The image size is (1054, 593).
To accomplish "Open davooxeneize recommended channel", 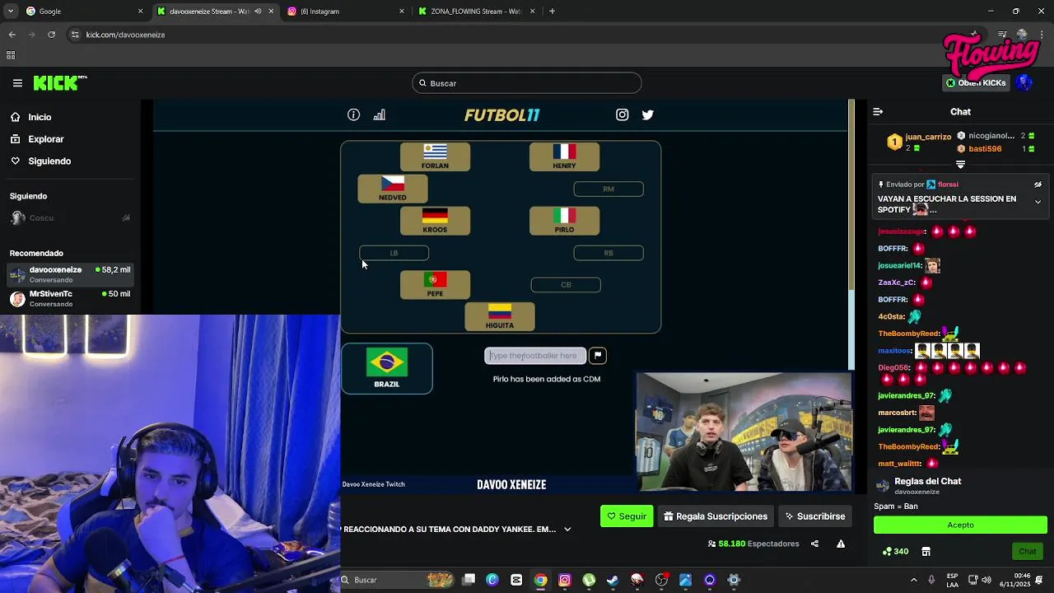I will [x=70, y=274].
